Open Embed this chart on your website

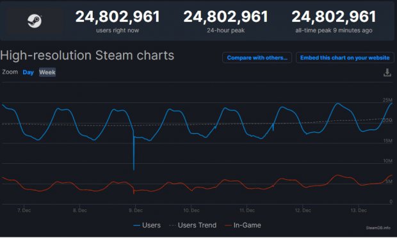point(344,58)
